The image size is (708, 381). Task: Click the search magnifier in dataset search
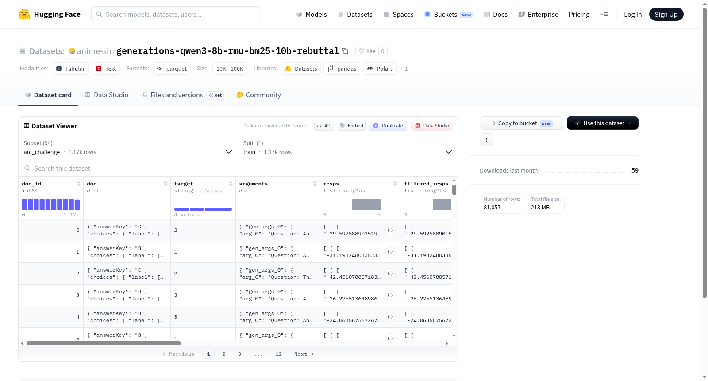click(x=27, y=168)
